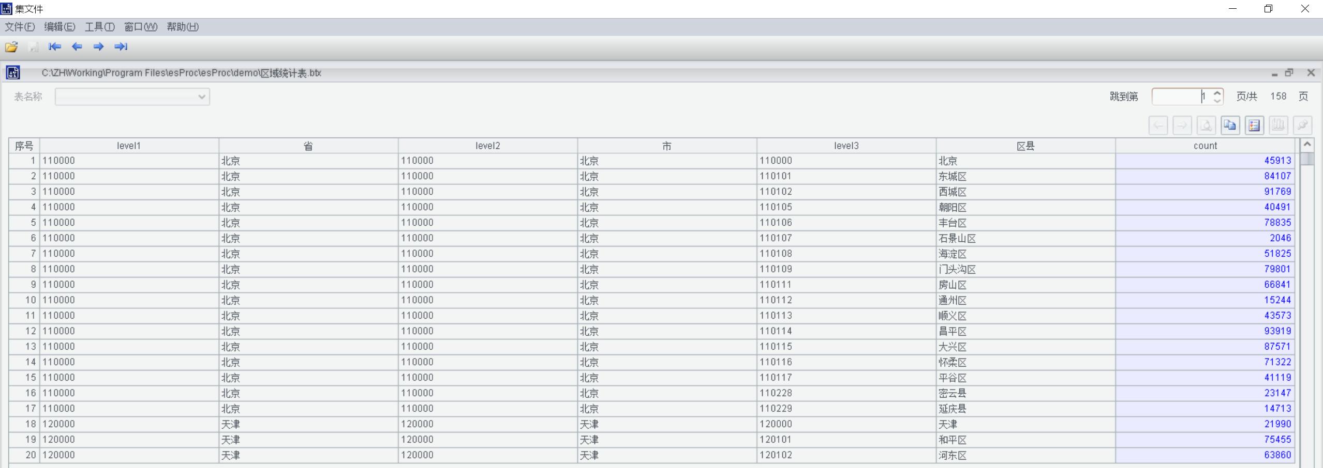Select the count cell 15244
This screenshot has width=1323, height=468.
pyautogui.click(x=1206, y=300)
